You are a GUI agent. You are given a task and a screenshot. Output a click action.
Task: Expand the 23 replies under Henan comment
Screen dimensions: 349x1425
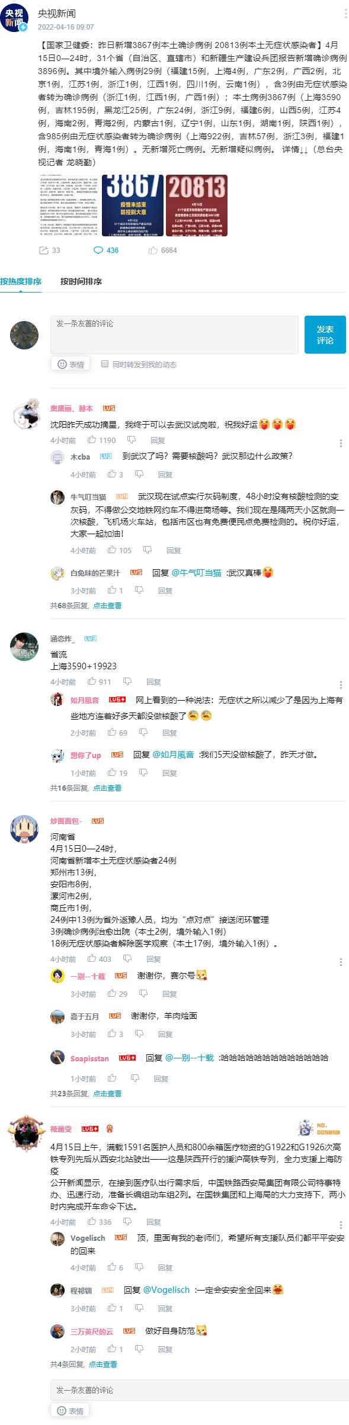[x=107, y=1093]
